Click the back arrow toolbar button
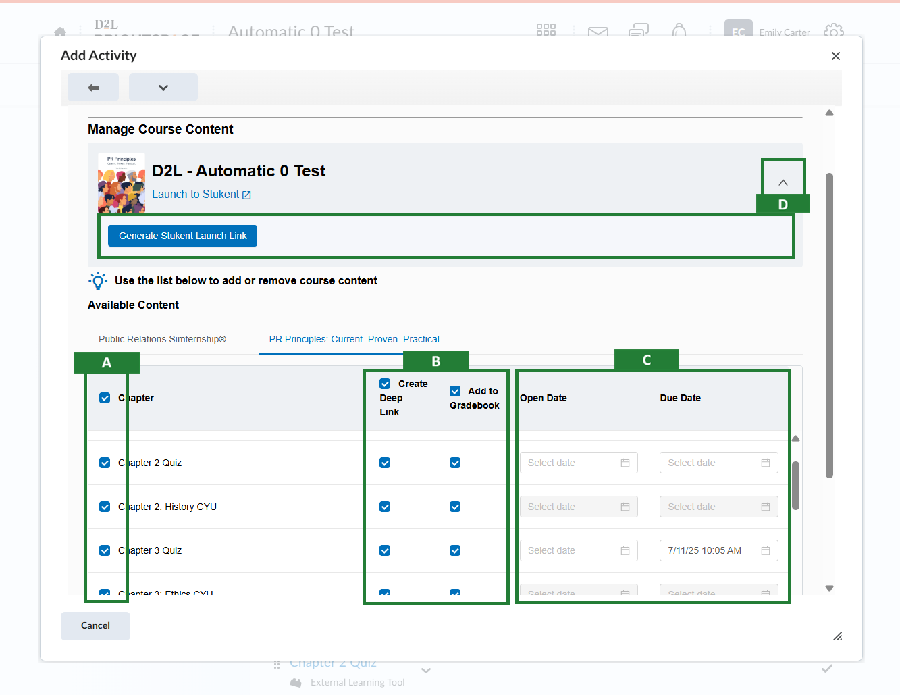This screenshot has width=900, height=695. 93,88
